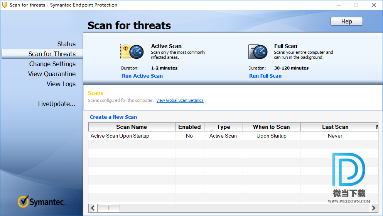This screenshot has height=216, width=383.
Task: Open View Global Scan Settings link
Action: tap(180, 100)
